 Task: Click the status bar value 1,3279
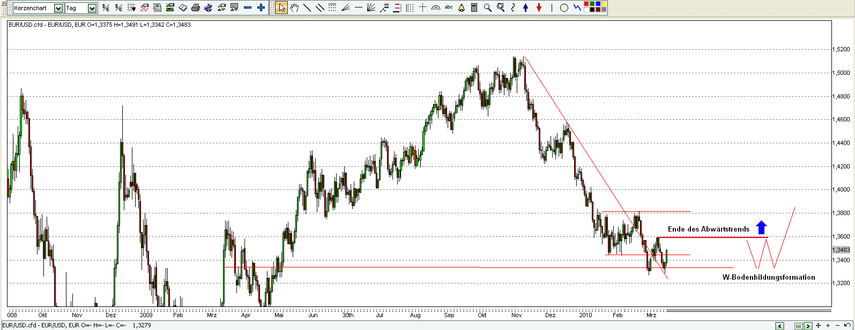pyautogui.click(x=142, y=325)
